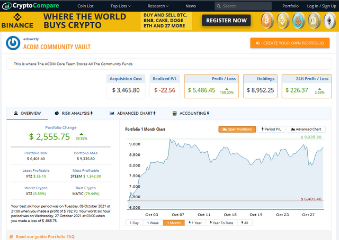Click the Portfolio 1 Month Chart title
339x240 pixels.
[145, 130]
